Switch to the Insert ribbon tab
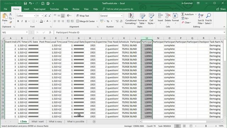 [x=26, y=9]
